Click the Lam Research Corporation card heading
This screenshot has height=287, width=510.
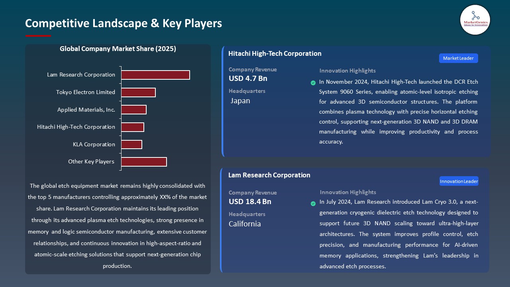(x=269, y=175)
